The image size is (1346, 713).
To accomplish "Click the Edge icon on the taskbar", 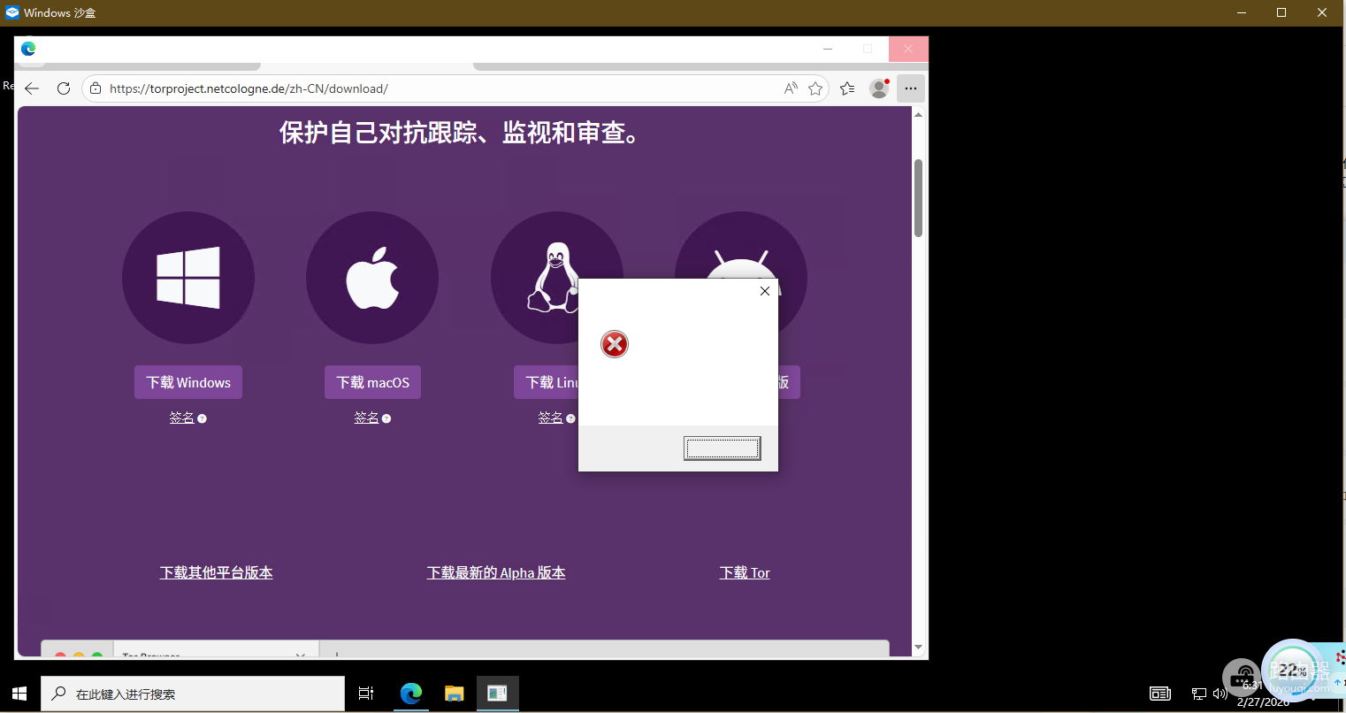I will [x=411, y=694].
